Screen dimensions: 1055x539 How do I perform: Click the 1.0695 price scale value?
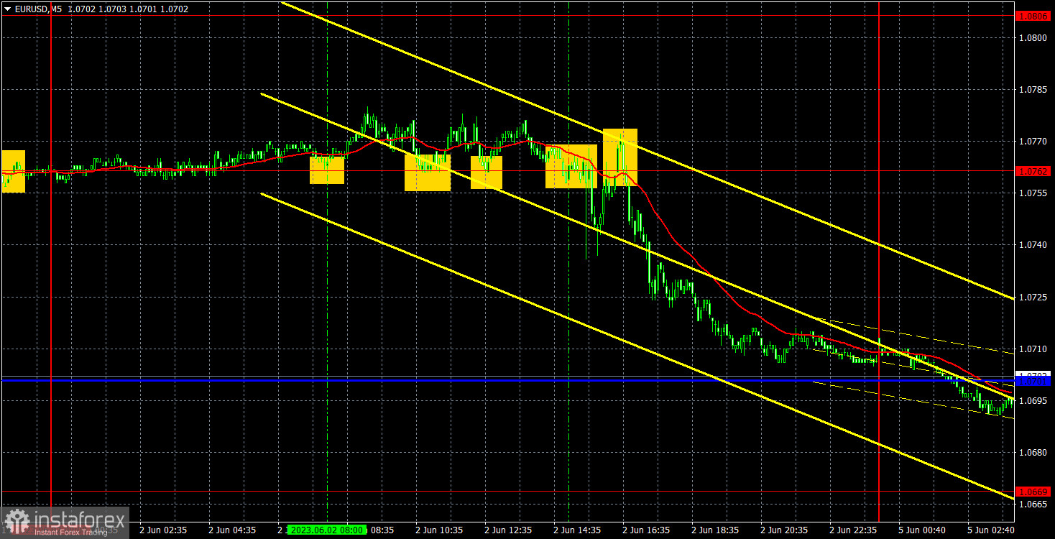pyautogui.click(x=1032, y=400)
